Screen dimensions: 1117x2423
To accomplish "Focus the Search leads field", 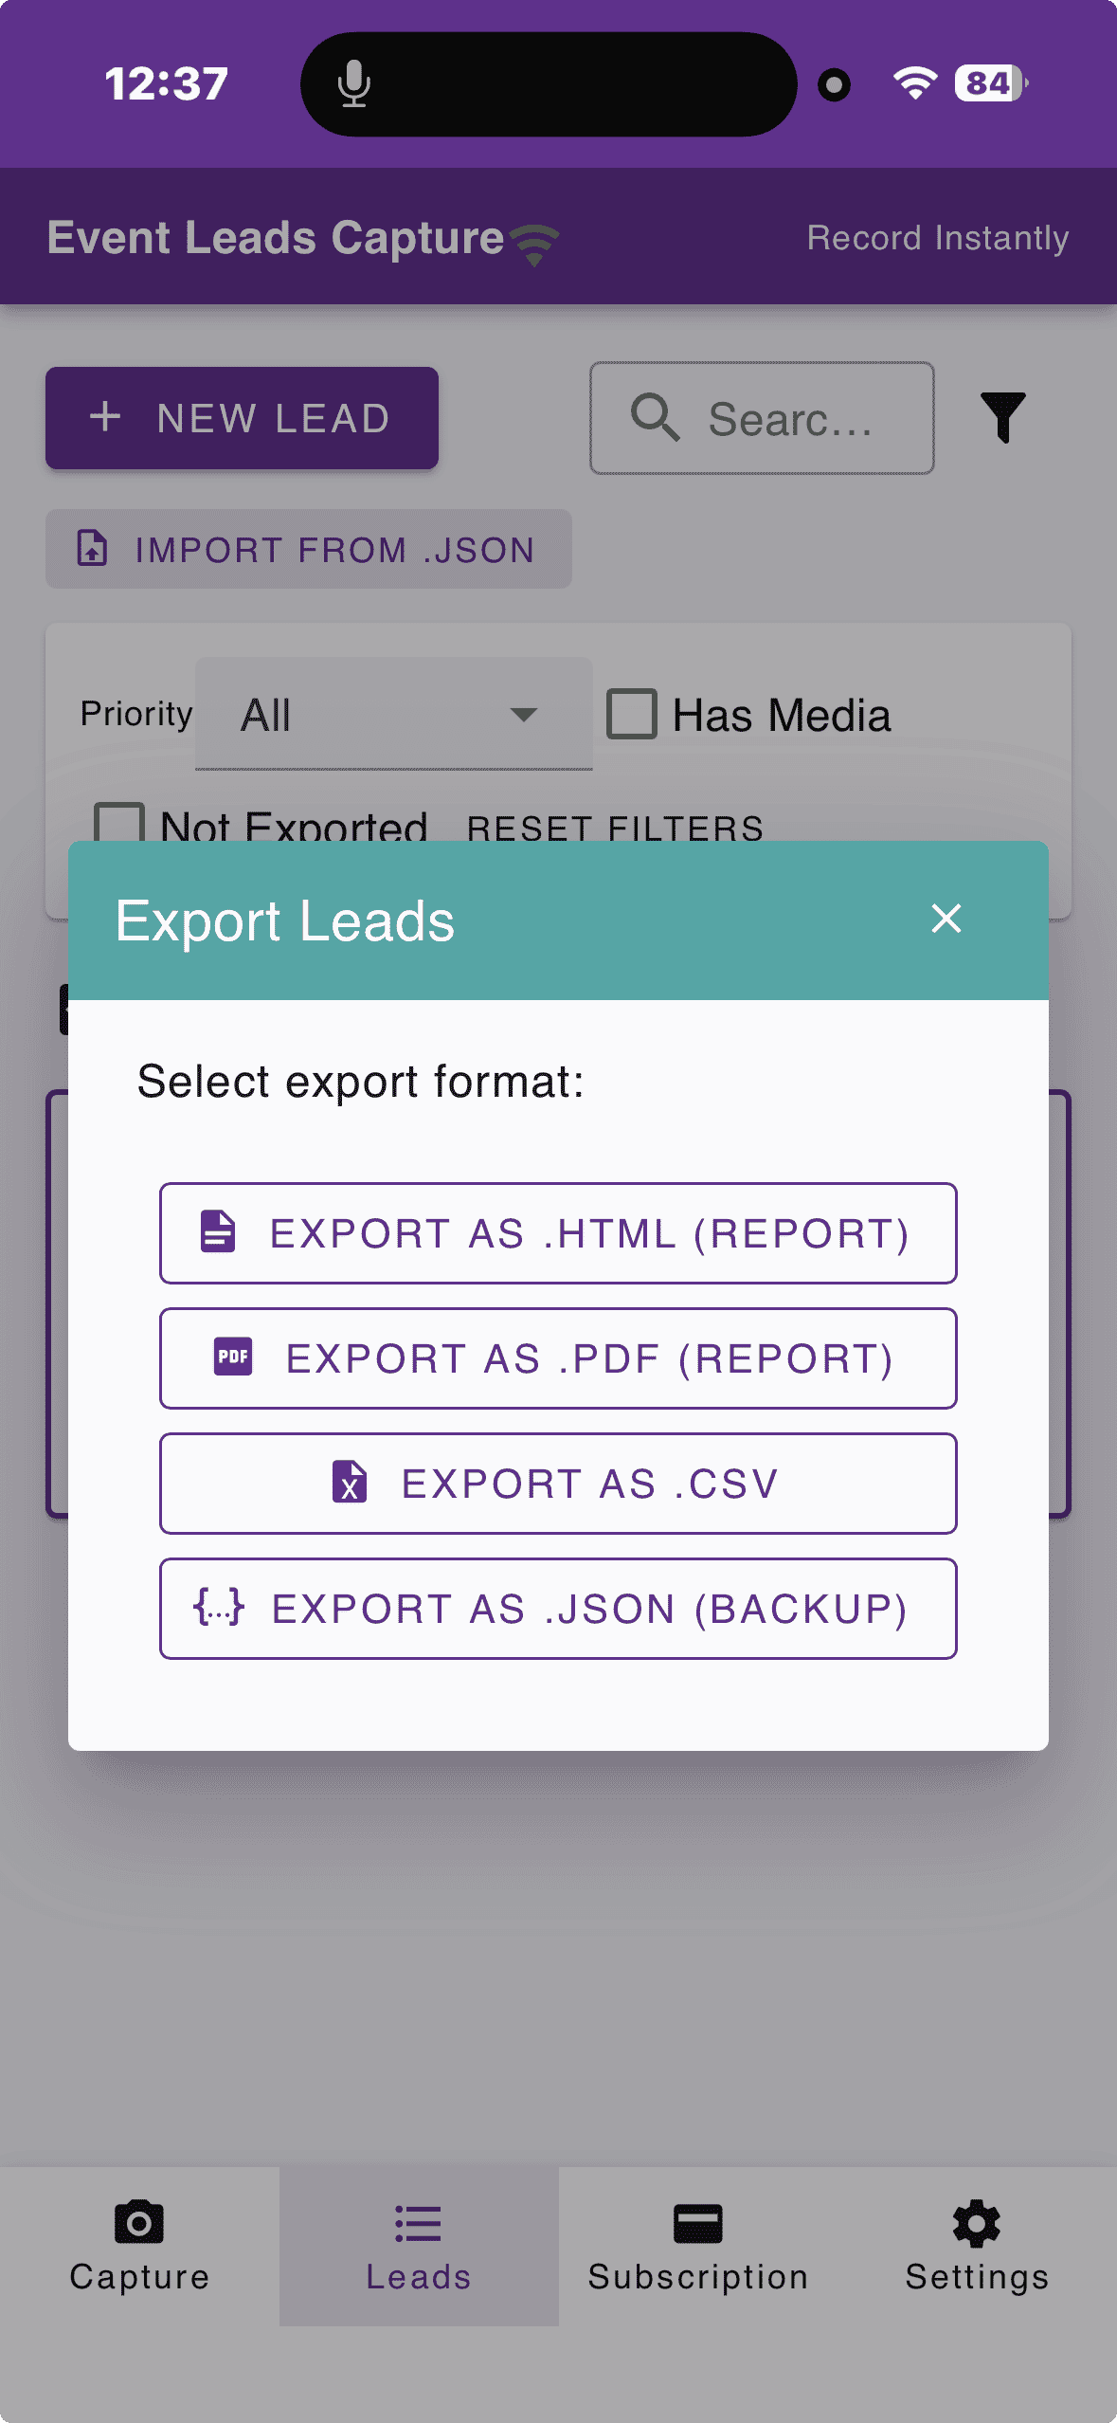I will pyautogui.click(x=762, y=418).
